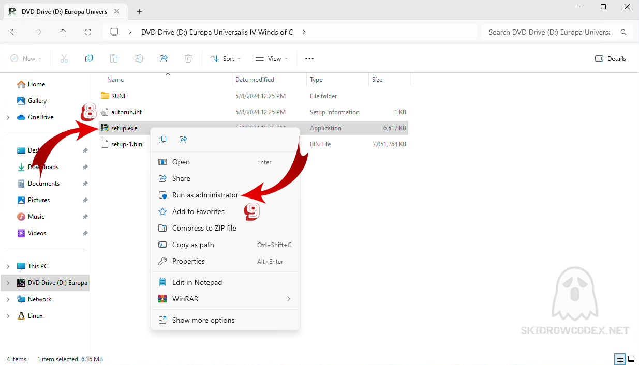Choose Open in the context menu

tap(225, 162)
